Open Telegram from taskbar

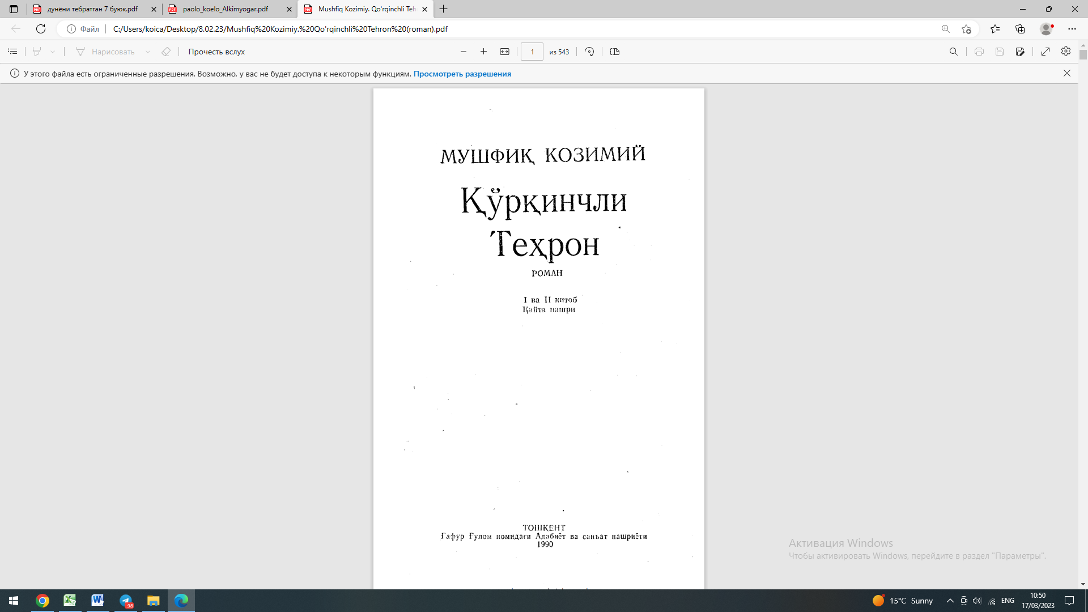tap(126, 601)
